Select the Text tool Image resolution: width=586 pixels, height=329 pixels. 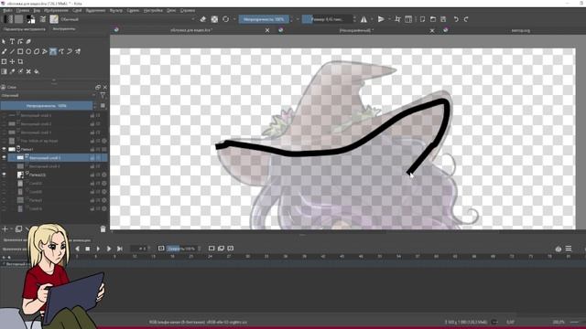click(x=12, y=41)
